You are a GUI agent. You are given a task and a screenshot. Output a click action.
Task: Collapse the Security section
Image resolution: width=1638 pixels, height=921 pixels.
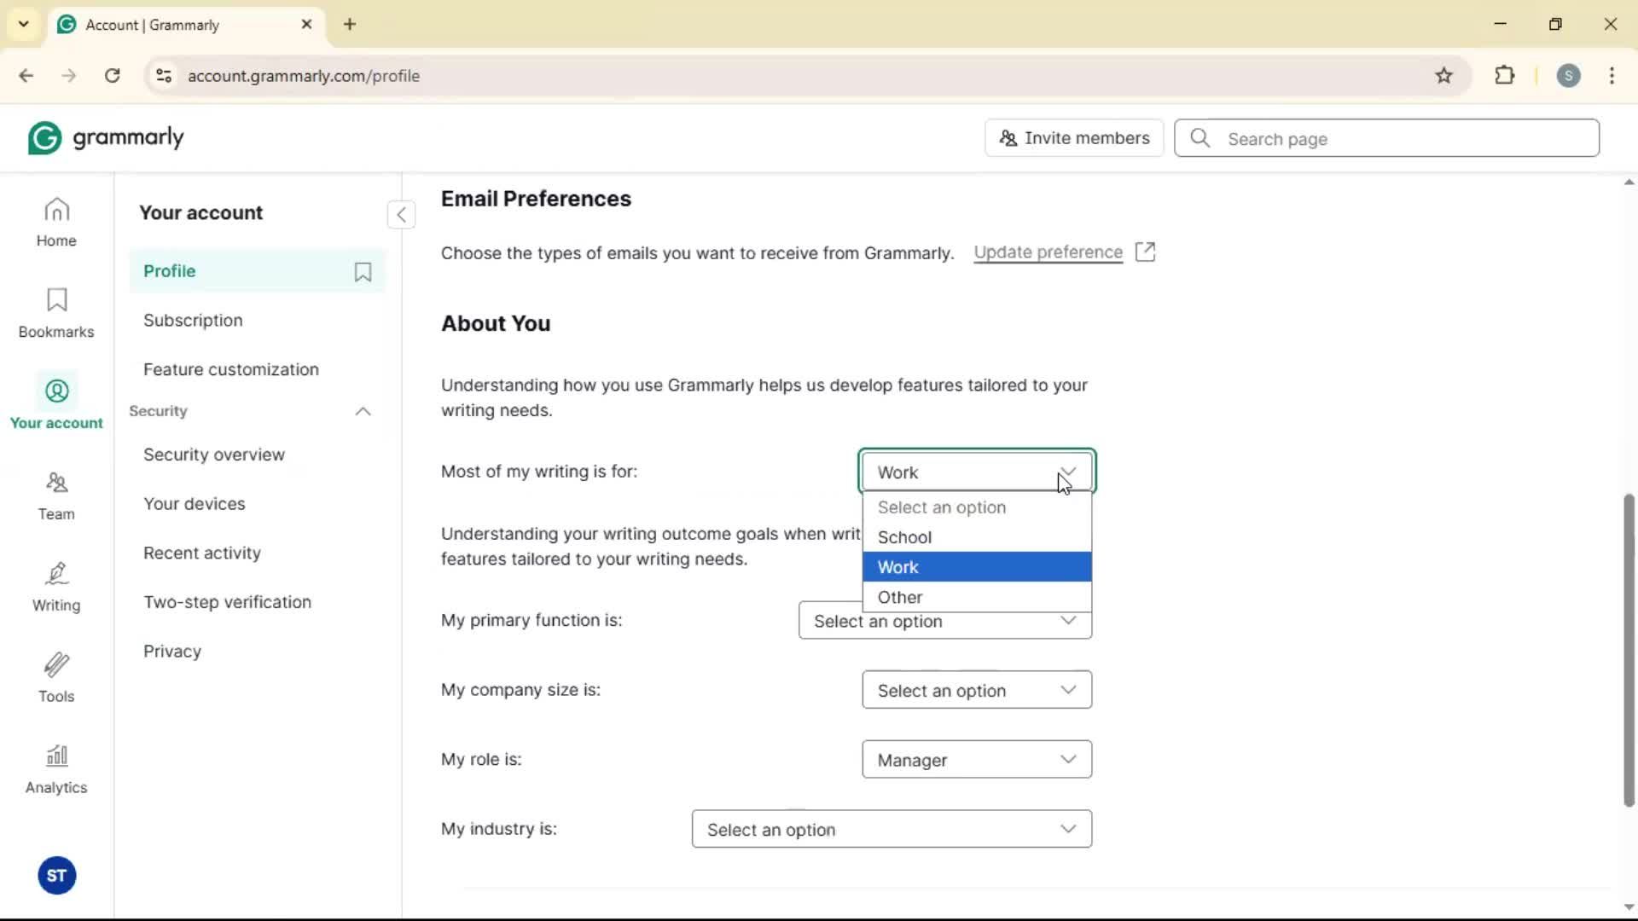point(363,411)
